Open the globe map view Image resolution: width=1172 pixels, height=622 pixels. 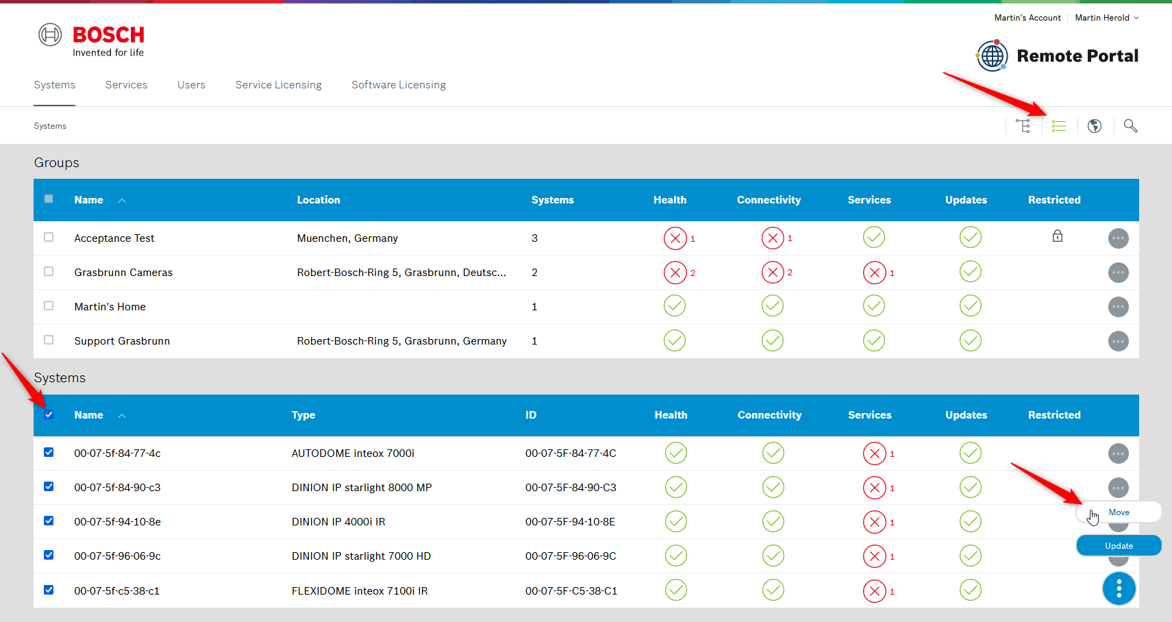1095,126
